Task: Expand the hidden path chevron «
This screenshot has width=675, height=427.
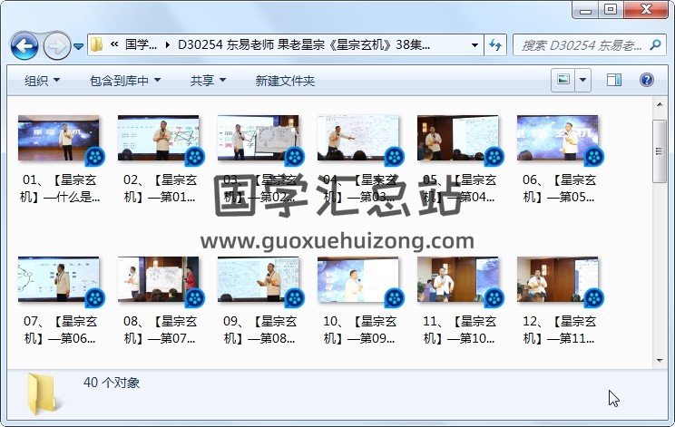Action: pyautogui.click(x=114, y=44)
